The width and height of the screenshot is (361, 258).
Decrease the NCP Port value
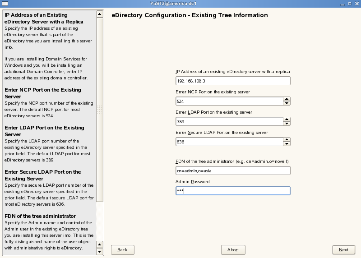tap(286, 103)
